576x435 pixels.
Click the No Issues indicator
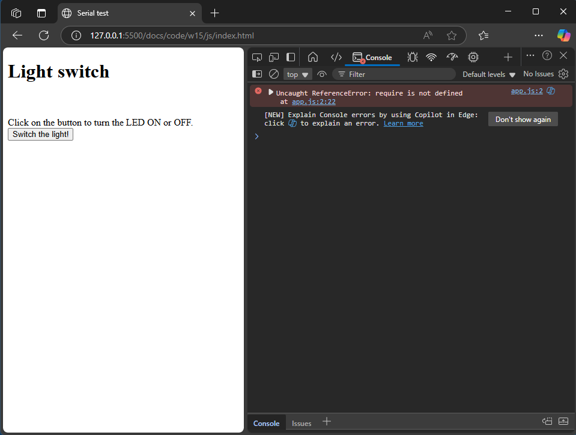point(538,75)
